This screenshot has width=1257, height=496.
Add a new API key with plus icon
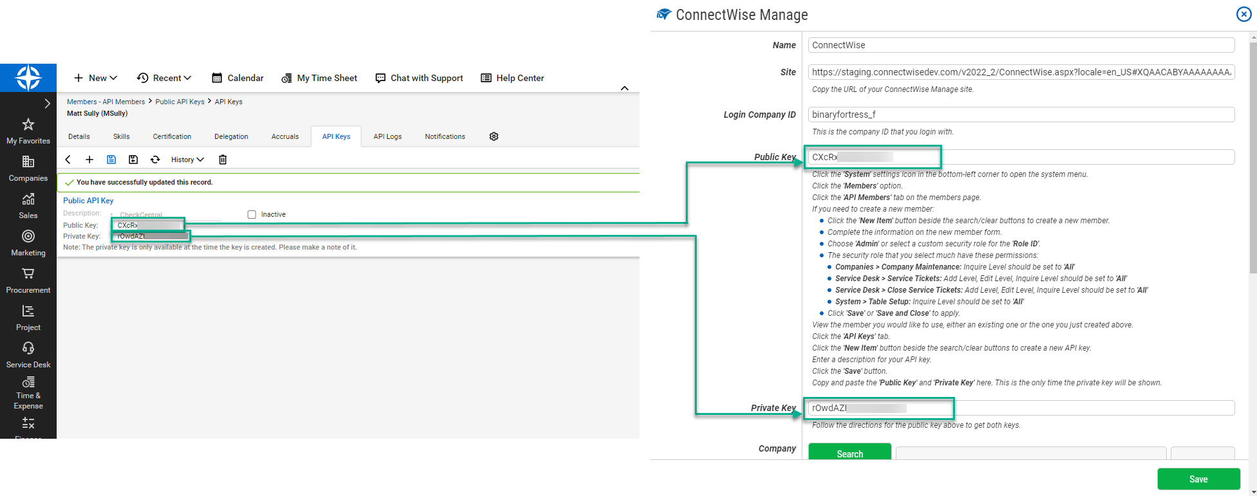pyautogui.click(x=90, y=160)
